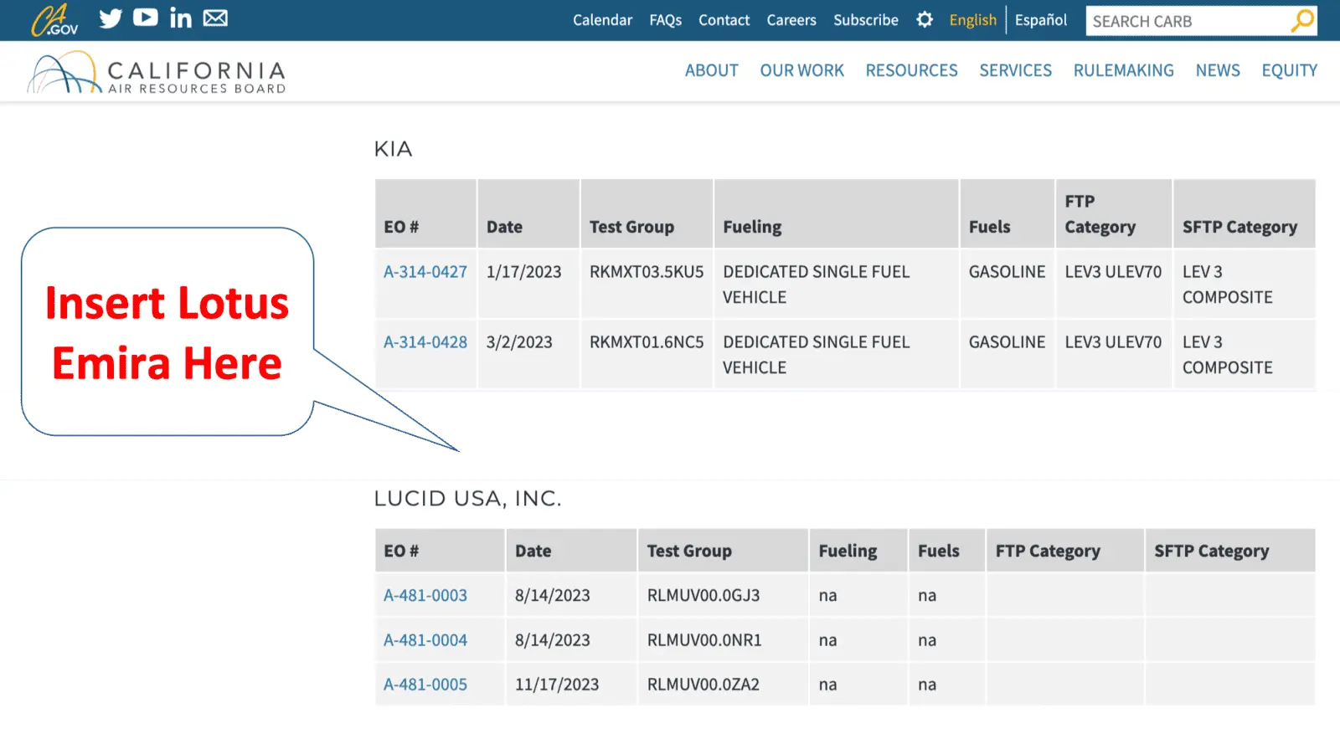This screenshot has width=1340, height=739.
Task: Open executive order A-314-0427 link
Action: pyautogui.click(x=425, y=272)
